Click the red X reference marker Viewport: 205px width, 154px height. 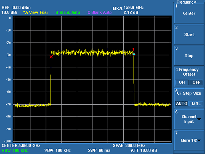coord(51,57)
